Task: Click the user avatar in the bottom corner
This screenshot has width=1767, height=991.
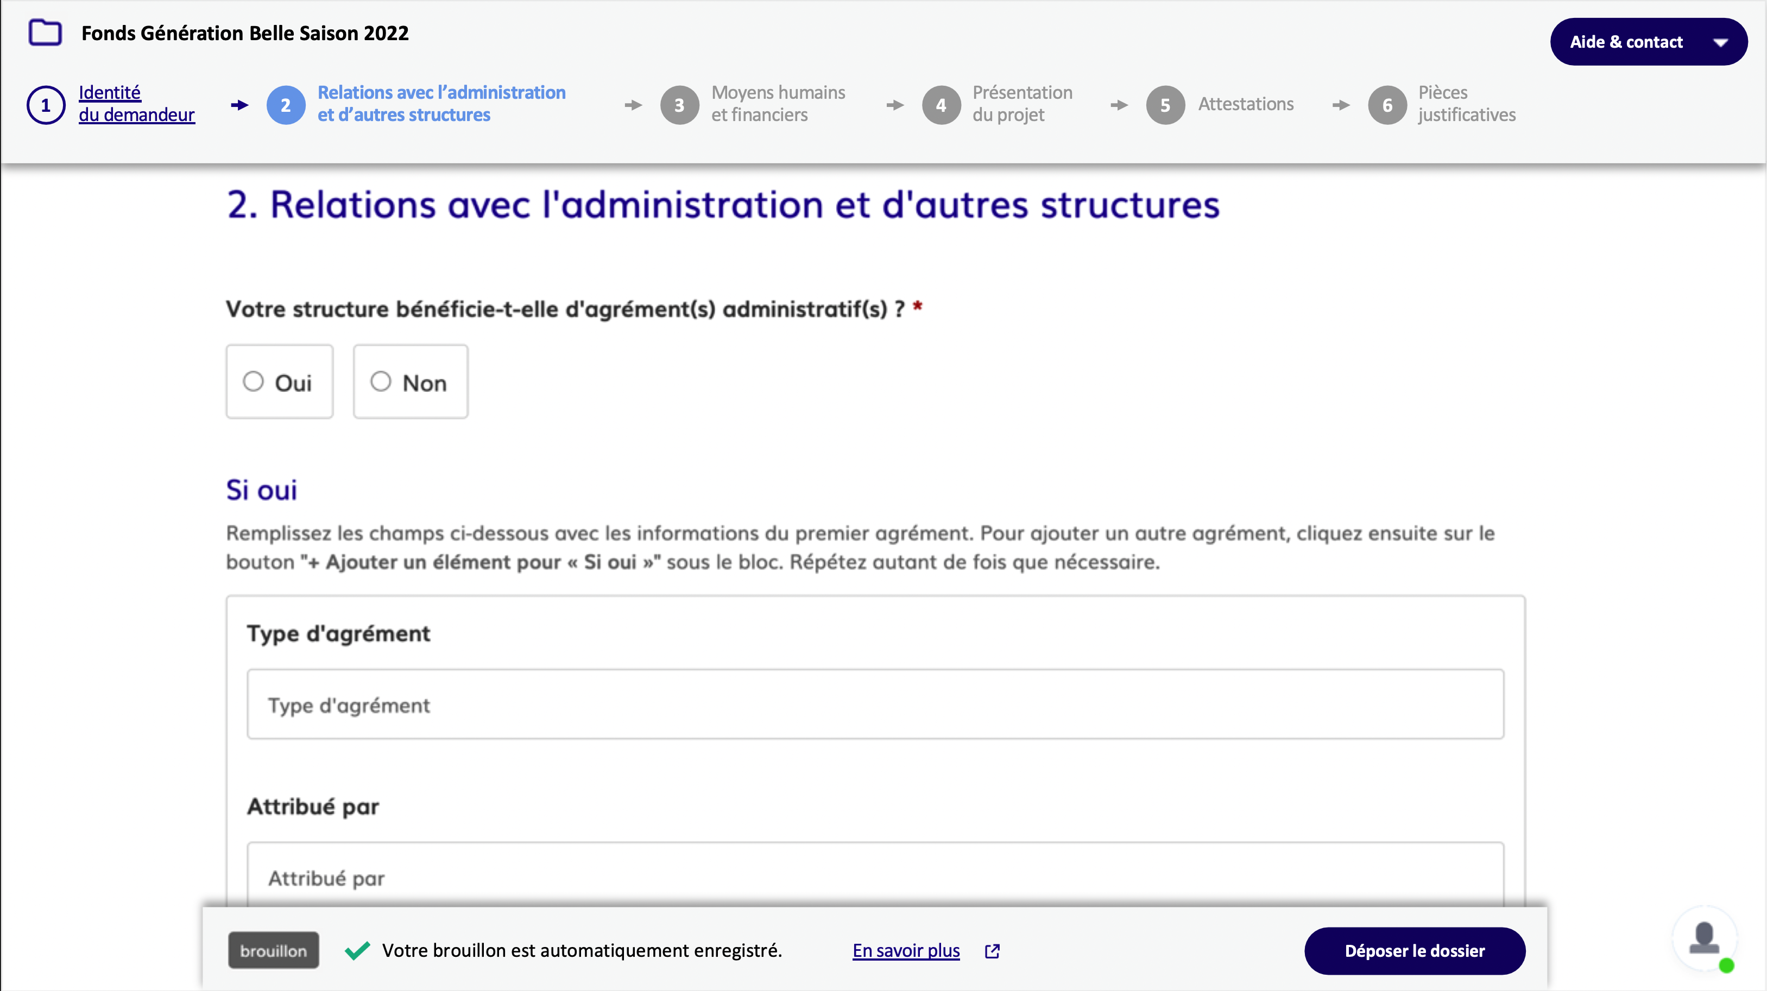Action: pyautogui.click(x=1704, y=939)
